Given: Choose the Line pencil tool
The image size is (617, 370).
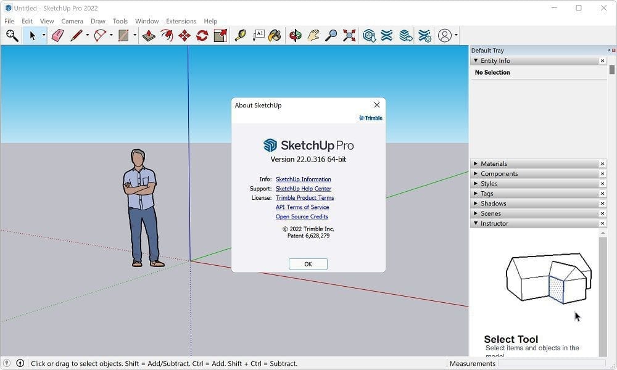Looking at the screenshot, I should 77,35.
